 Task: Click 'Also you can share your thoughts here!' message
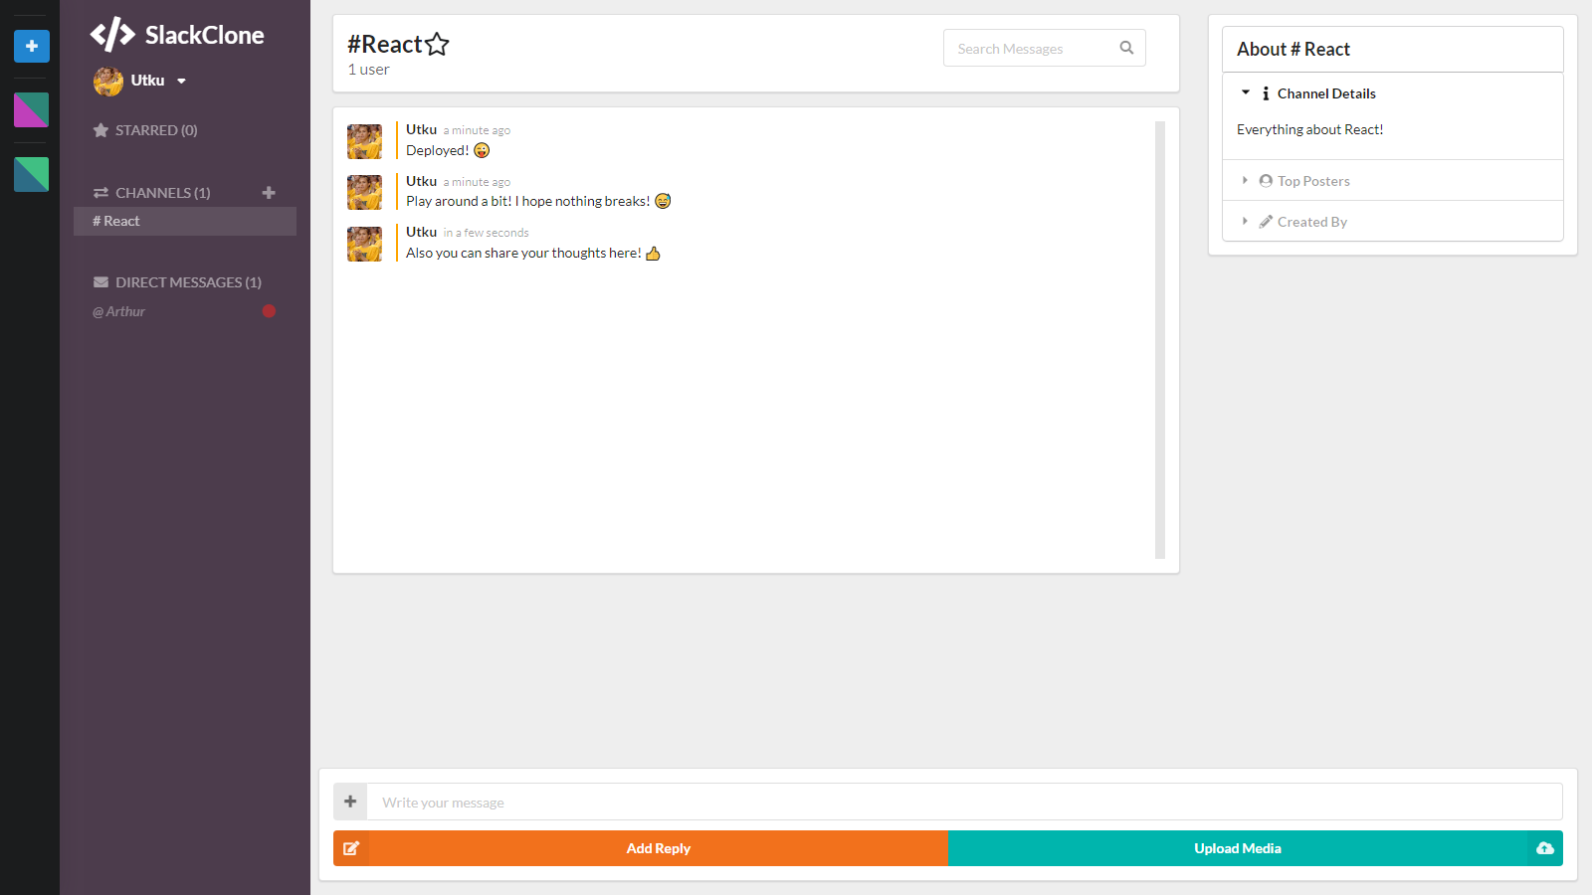[523, 253]
